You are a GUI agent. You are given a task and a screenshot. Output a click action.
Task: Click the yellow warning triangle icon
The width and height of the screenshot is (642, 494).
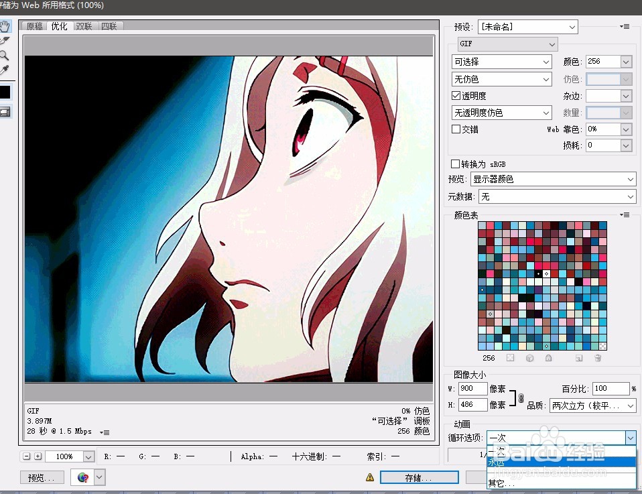370,477
